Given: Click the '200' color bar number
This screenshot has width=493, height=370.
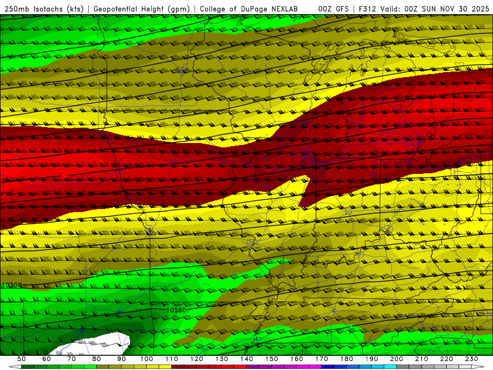Looking at the screenshot, I should tap(397, 359).
